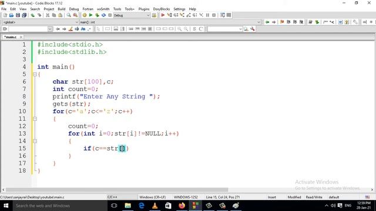Screen dimensions: 376x211
Task: Open the main() : int function dropdown
Action: tap(170, 22)
